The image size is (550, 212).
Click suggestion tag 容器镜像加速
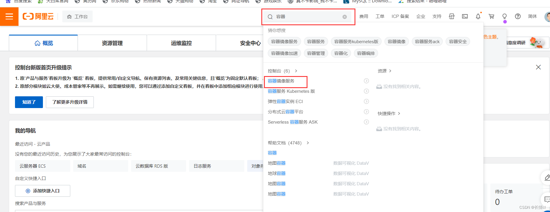click(284, 53)
